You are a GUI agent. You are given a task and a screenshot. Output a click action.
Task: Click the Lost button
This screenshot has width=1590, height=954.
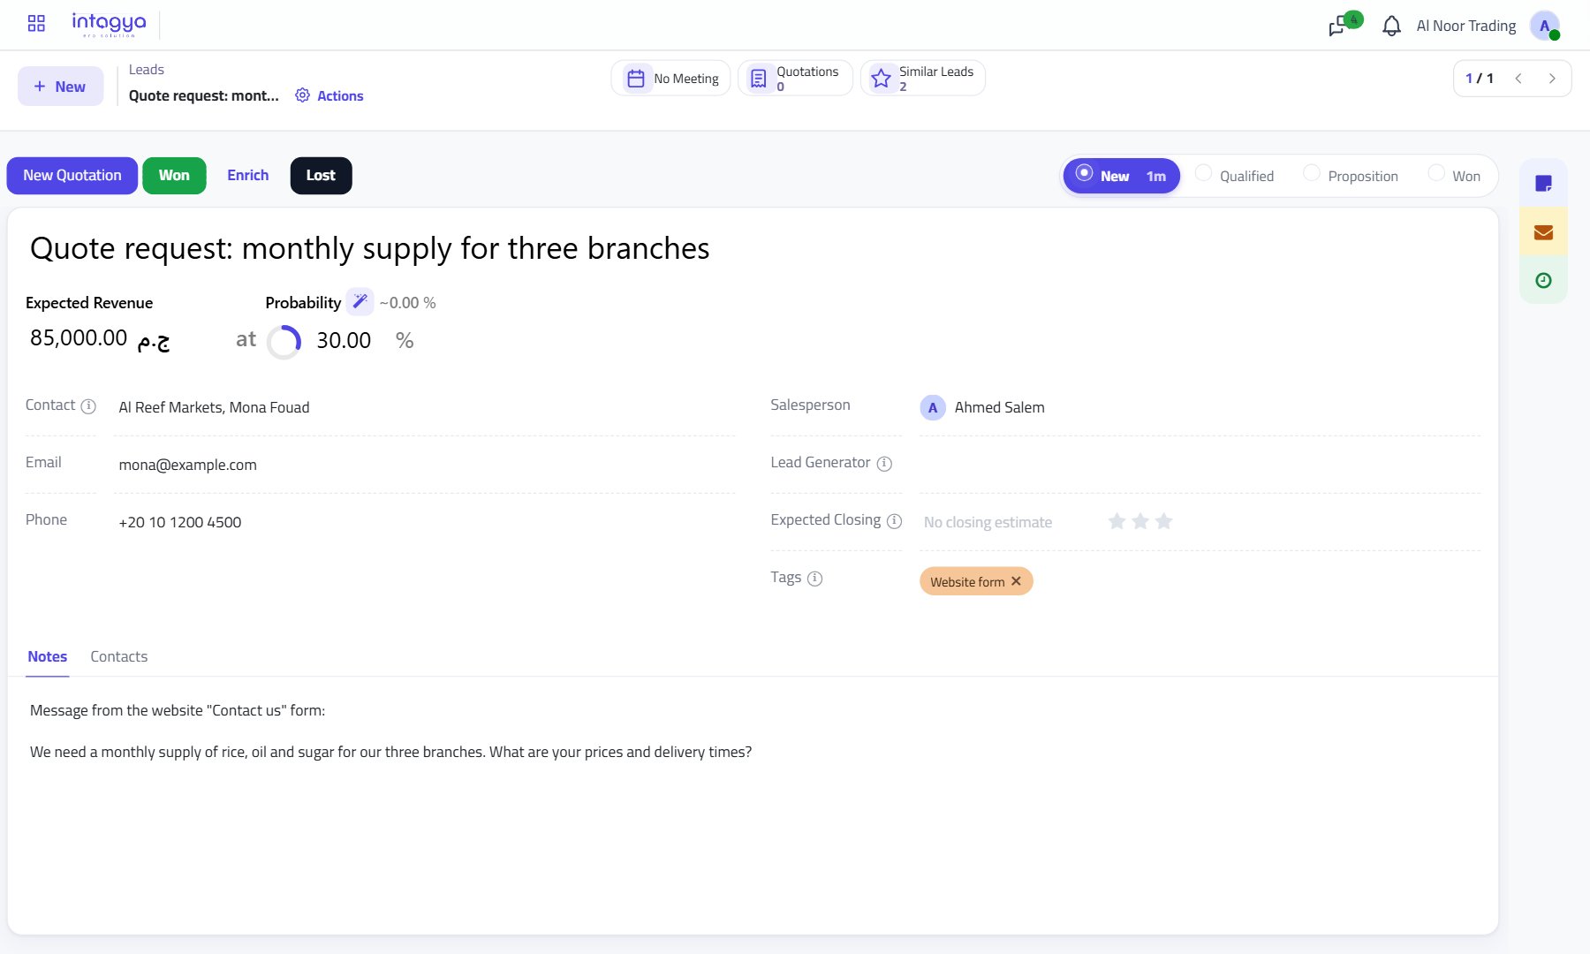321,176
